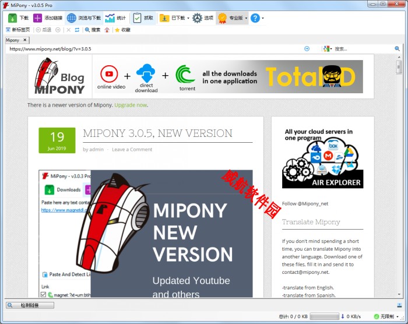408x324 pixels.
Task: Open the search engine selector dropdown
Action: click(328, 49)
